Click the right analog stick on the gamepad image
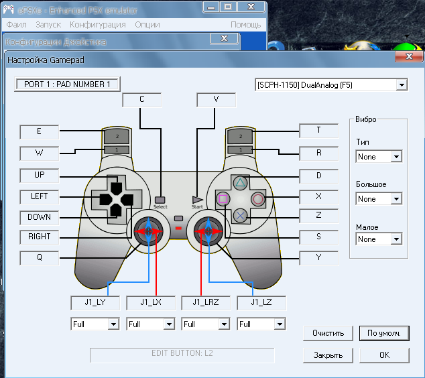 208,231
